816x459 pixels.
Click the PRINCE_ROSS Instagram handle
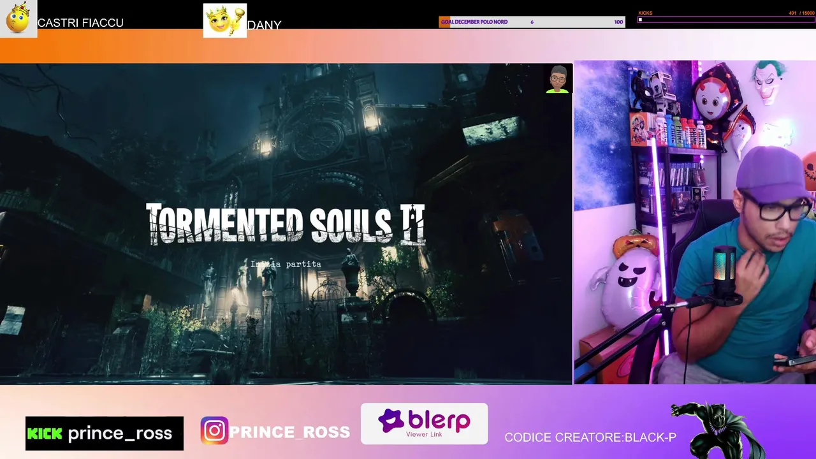click(x=289, y=432)
